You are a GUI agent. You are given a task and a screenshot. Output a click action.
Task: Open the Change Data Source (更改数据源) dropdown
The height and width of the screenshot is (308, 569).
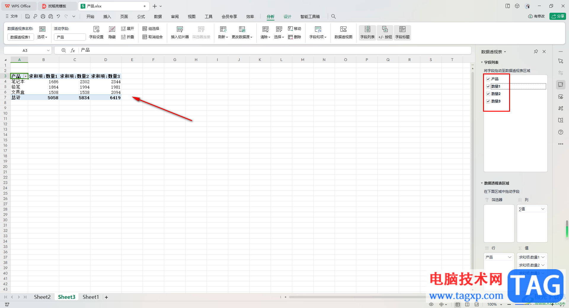pos(242,37)
